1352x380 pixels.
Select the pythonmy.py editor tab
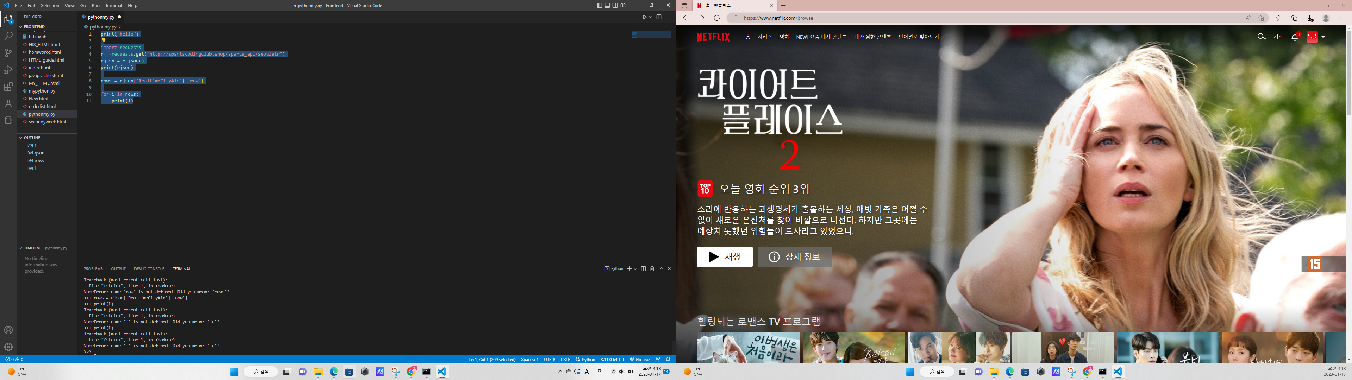[x=101, y=17]
